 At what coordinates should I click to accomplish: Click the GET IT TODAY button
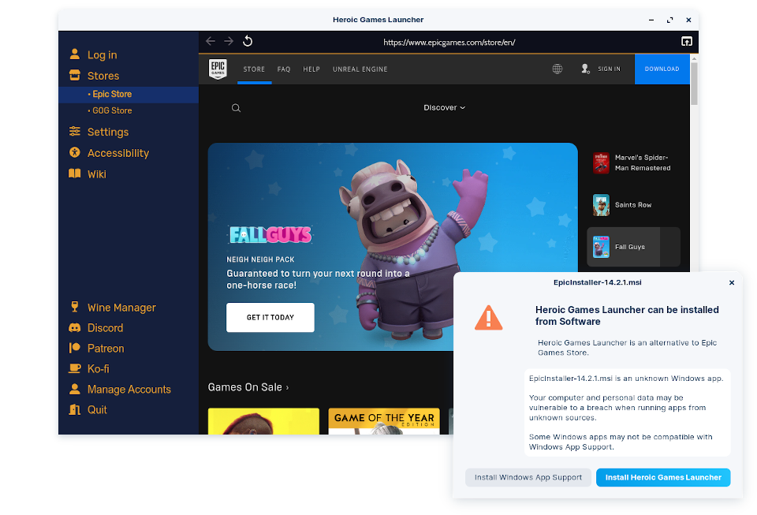pos(270,317)
